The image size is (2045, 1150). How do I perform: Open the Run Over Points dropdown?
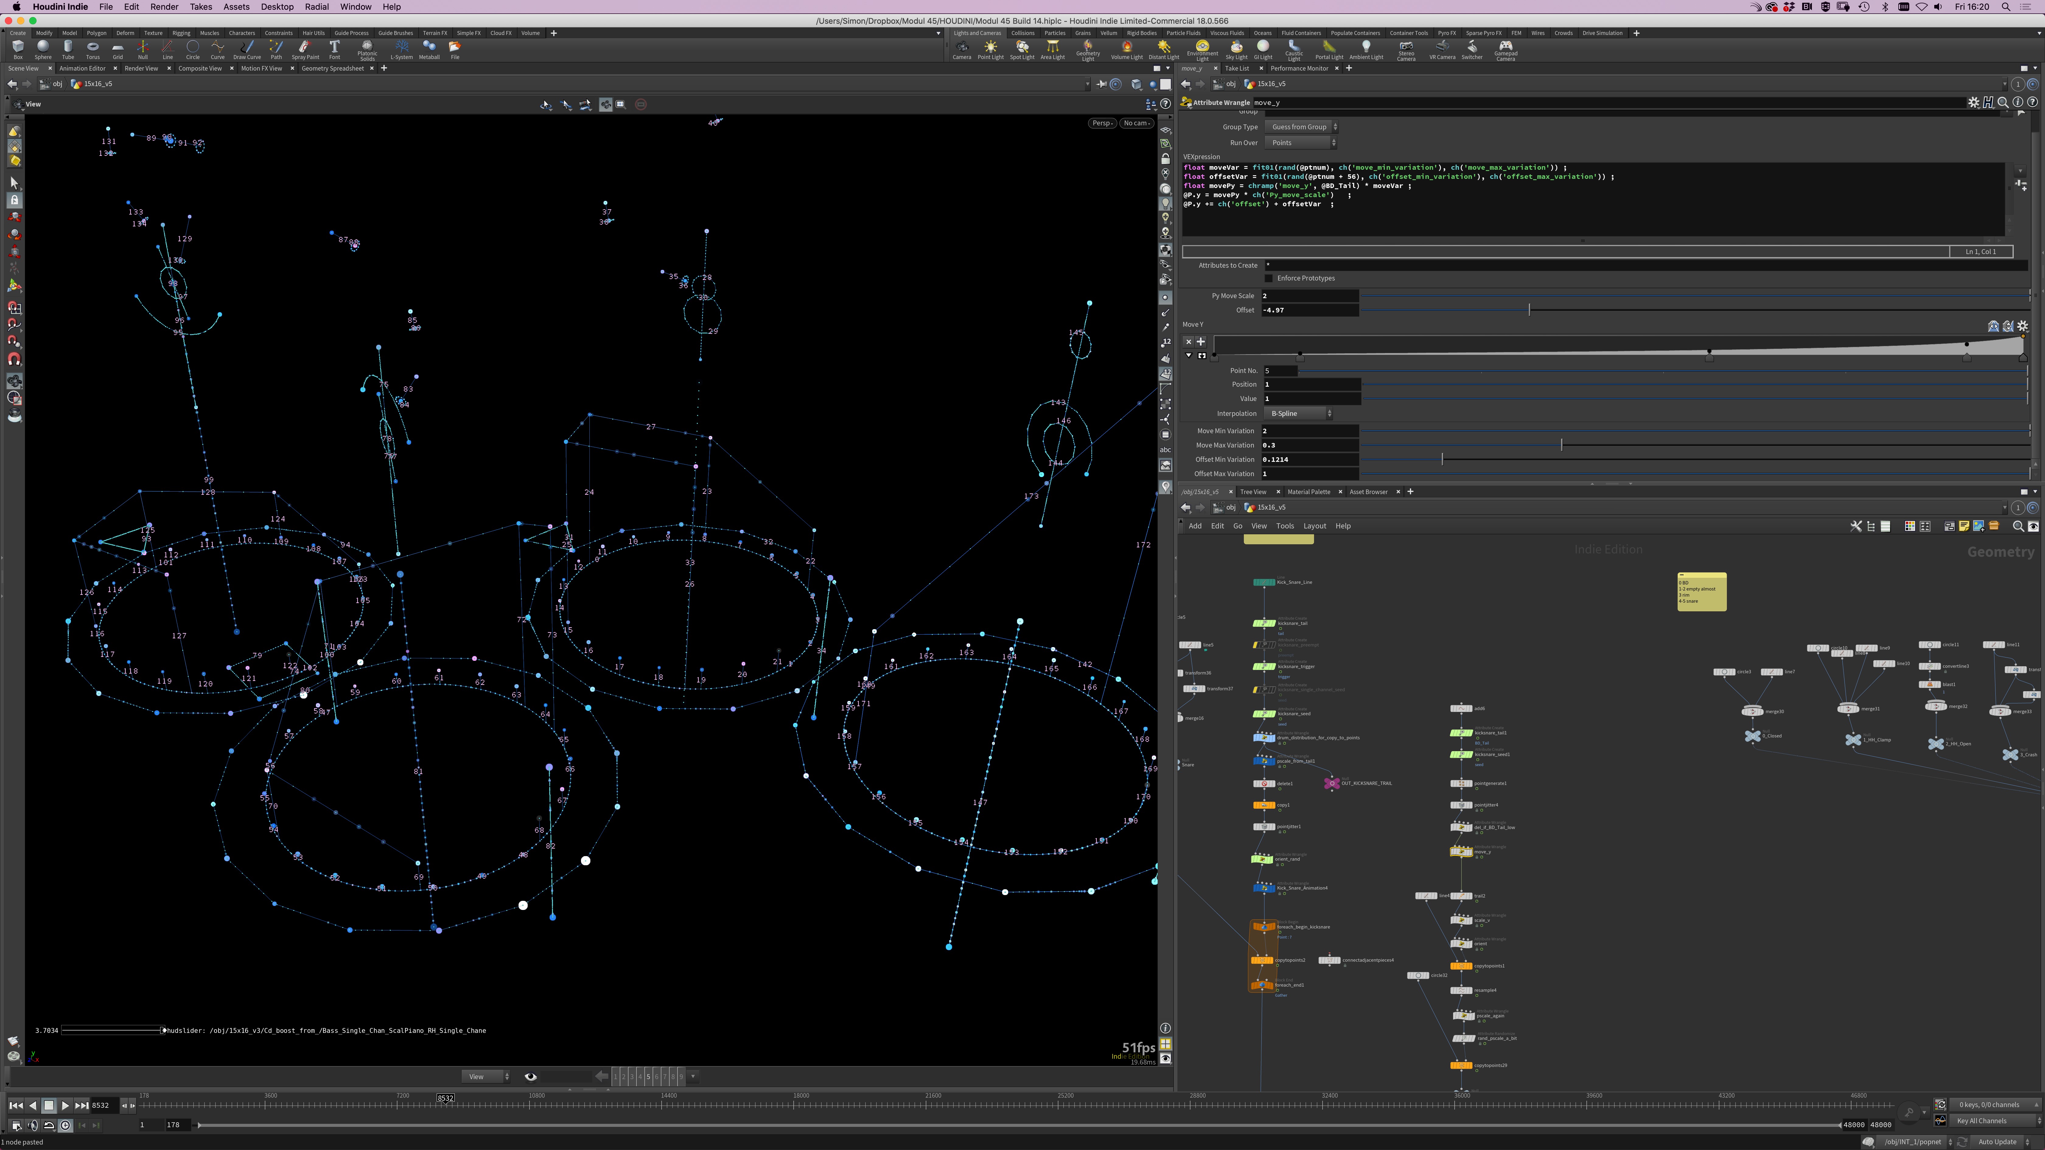click(x=1302, y=143)
